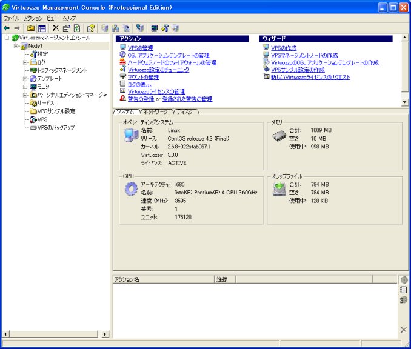Image resolution: width=411 pixels, height=349 pixels.
Task: Select トラフィックマネージメント tree item
Action: tap(62, 70)
